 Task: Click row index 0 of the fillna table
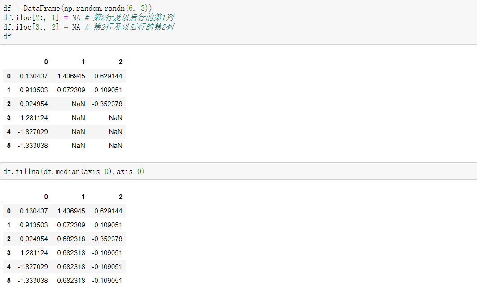tap(9, 211)
